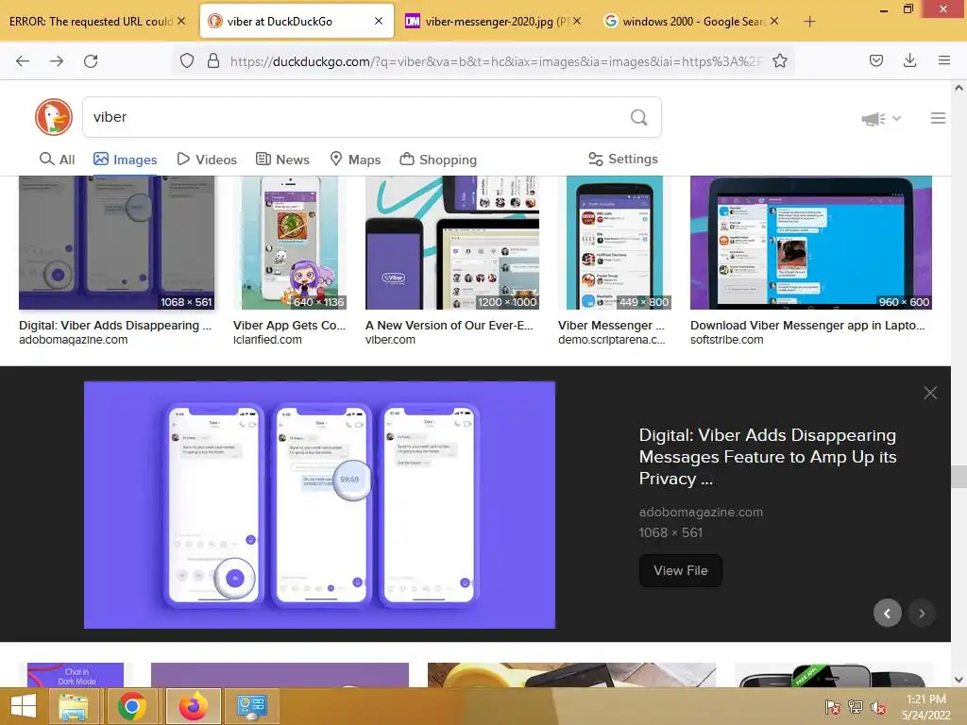The width and height of the screenshot is (967, 725).
Task: Open the adobomagazine.com link in the detail panel
Action: coord(701,512)
